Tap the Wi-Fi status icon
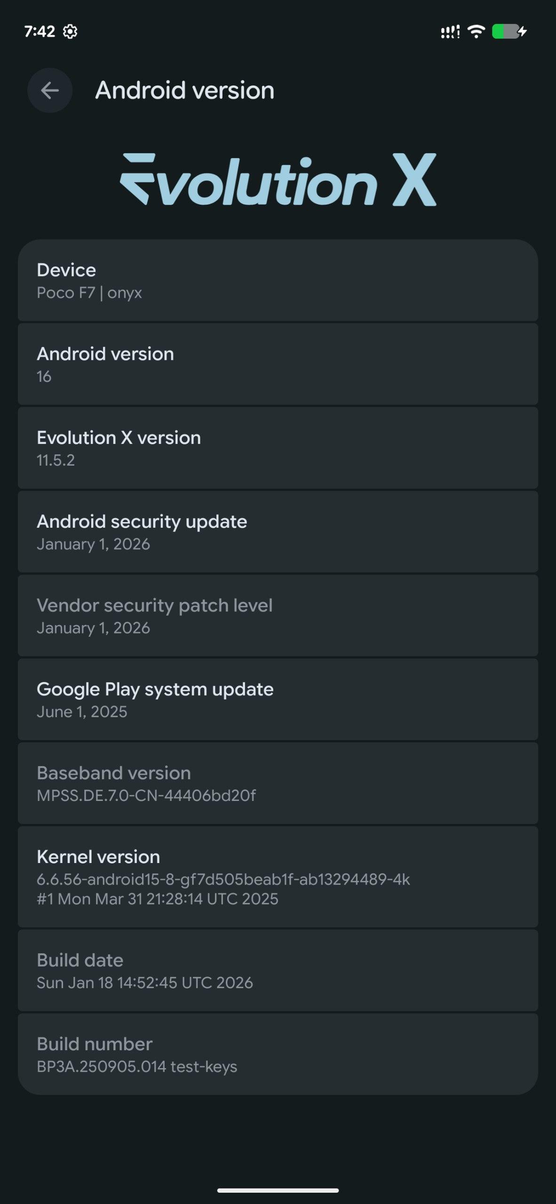Viewport: 556px width, 1204px height. (x=476, y=32)
